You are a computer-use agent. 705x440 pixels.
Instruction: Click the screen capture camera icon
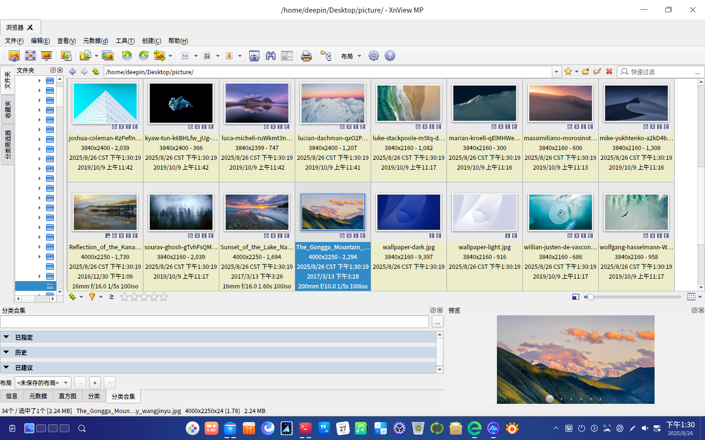[254, 56]
